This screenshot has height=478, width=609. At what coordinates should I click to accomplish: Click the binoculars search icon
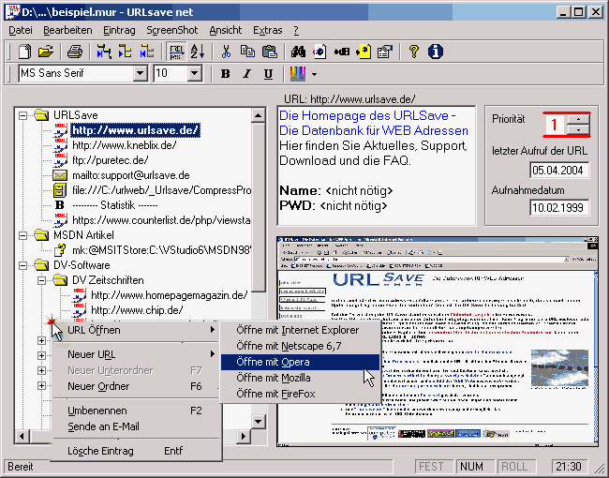[299, 52]
